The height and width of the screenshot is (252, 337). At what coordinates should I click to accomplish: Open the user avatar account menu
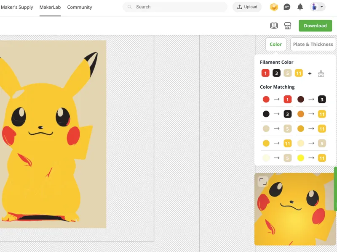point(318,7)
